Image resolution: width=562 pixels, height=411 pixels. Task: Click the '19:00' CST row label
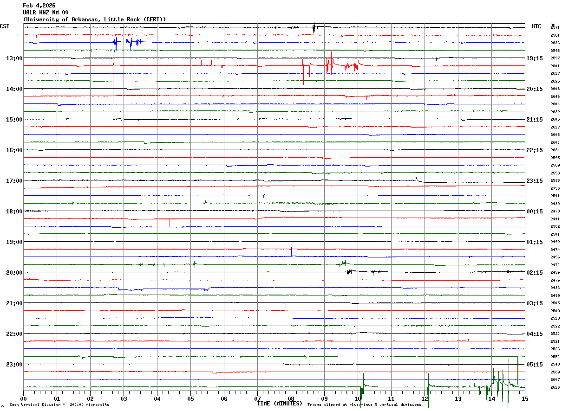[14, 242]
